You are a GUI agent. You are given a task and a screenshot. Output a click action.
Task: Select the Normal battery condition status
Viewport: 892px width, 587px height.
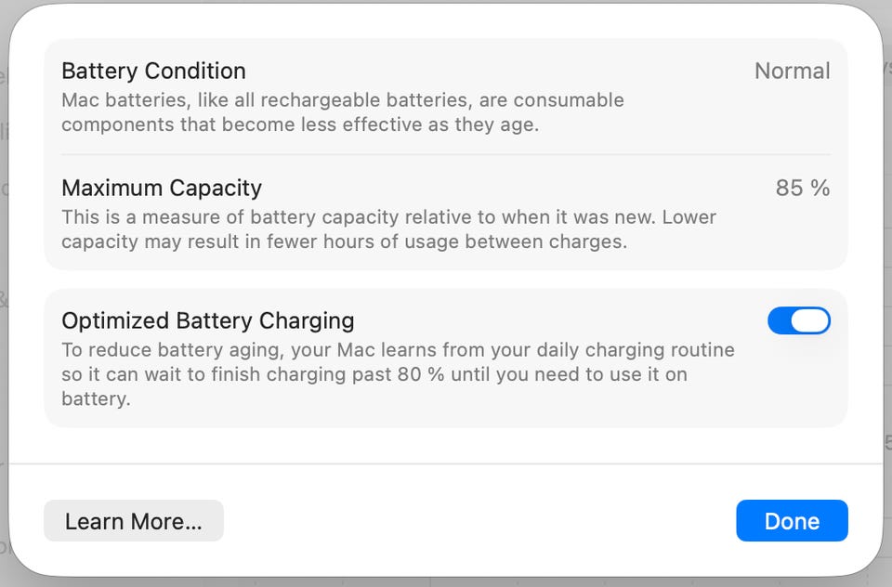pos(792,71)
